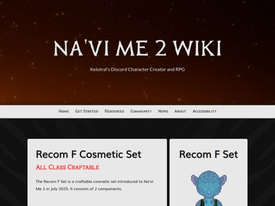275x206 pixels.
Task: Open the Home navigation link
Action: pyautogui.click(x=64, y=111)
